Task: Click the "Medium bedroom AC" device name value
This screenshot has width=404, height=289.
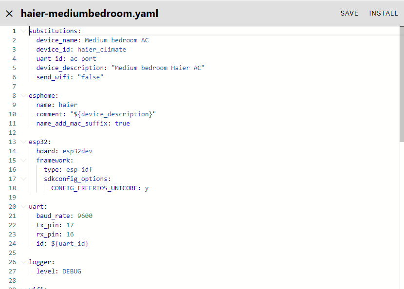Action: [117, 40]
